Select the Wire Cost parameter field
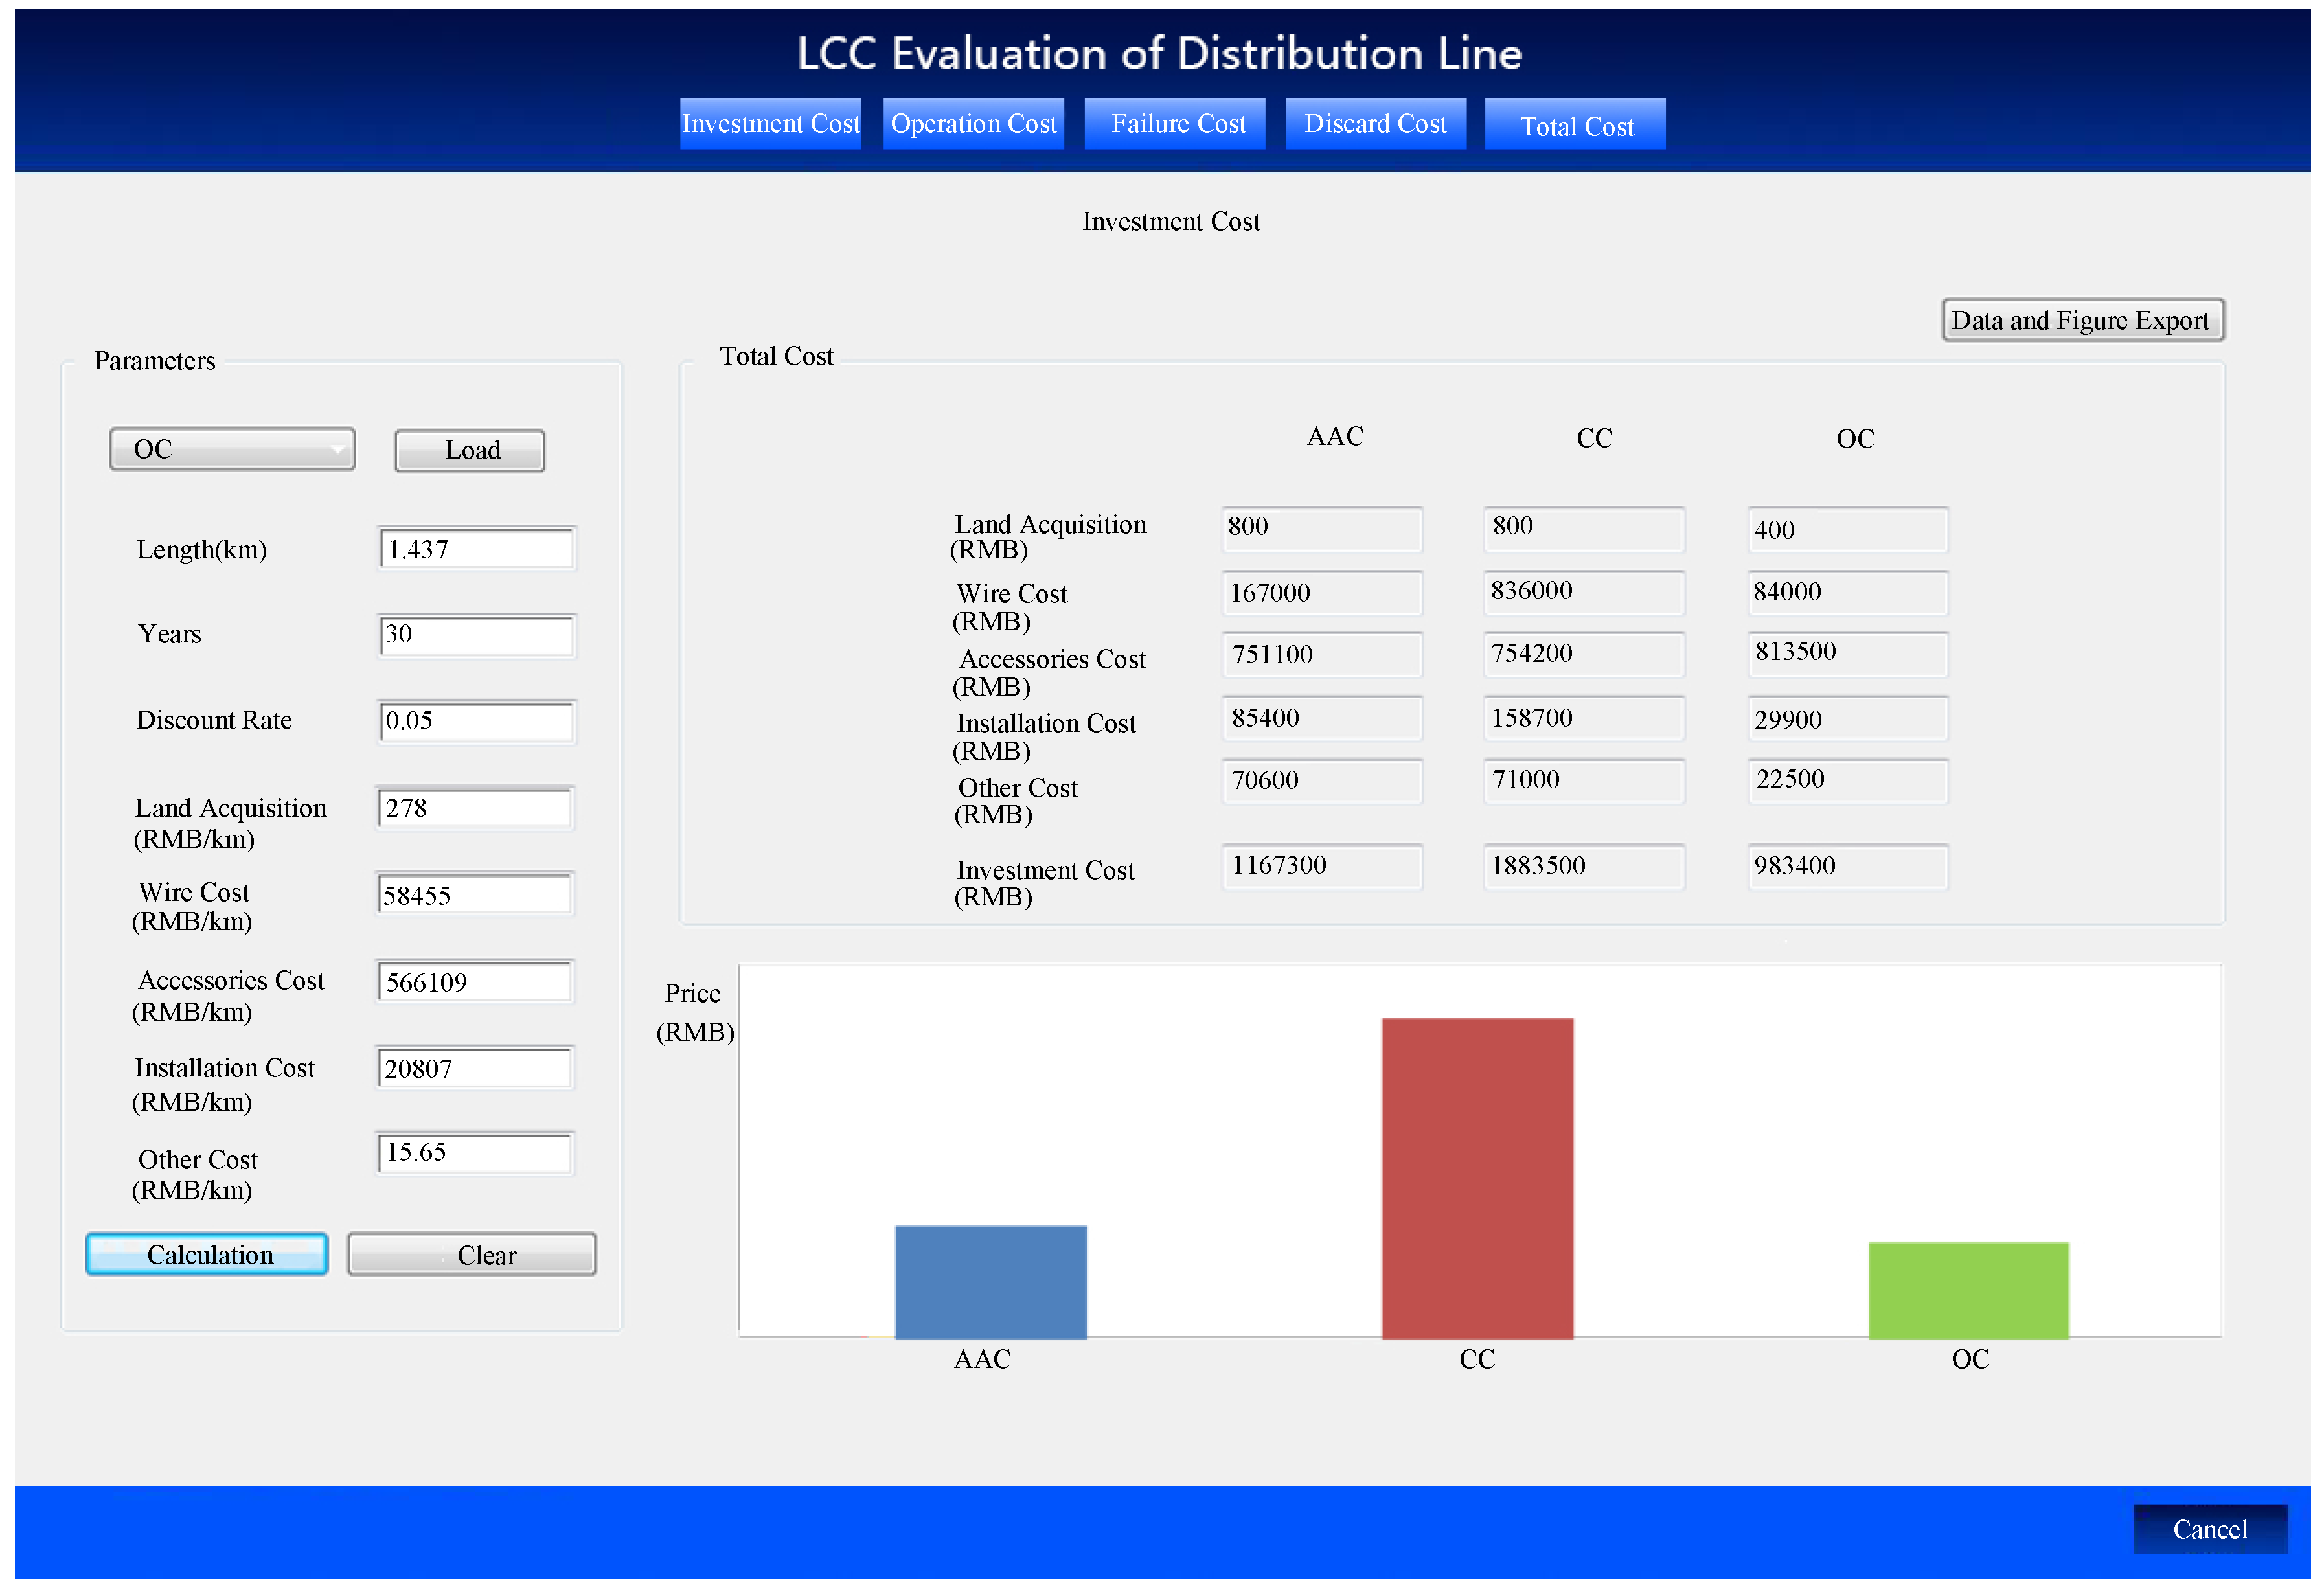Viewport: 2324px width, 1592px height. point(475,895)
